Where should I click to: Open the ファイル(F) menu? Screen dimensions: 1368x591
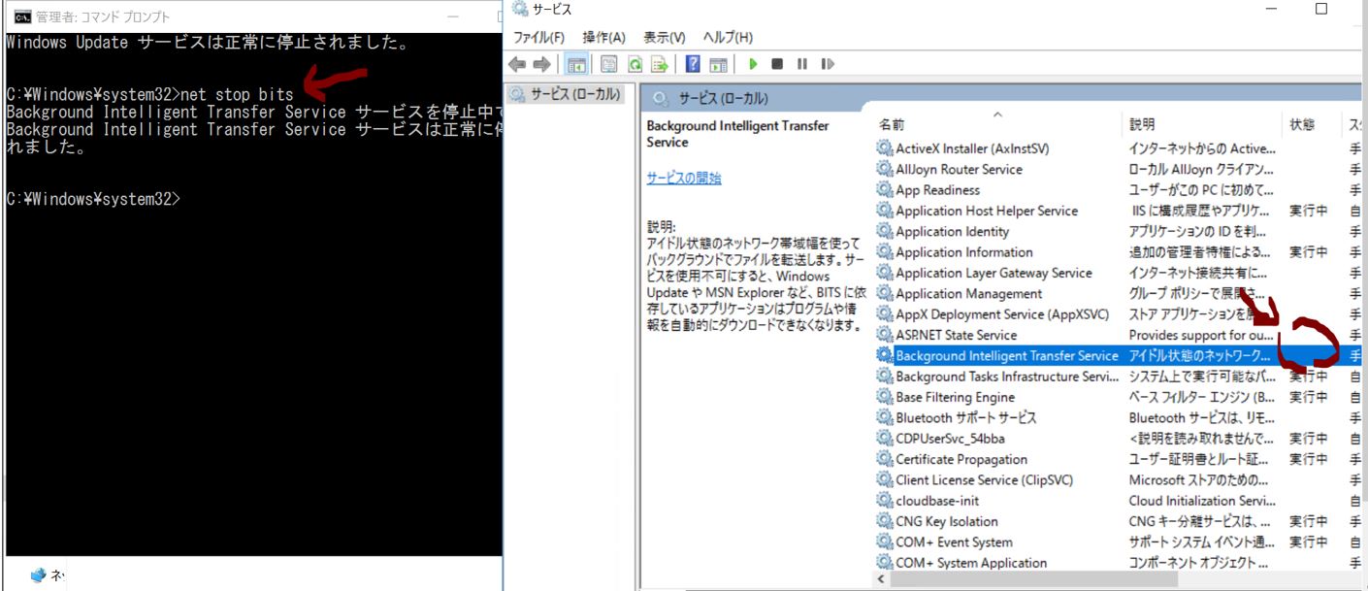click(538, 37)
